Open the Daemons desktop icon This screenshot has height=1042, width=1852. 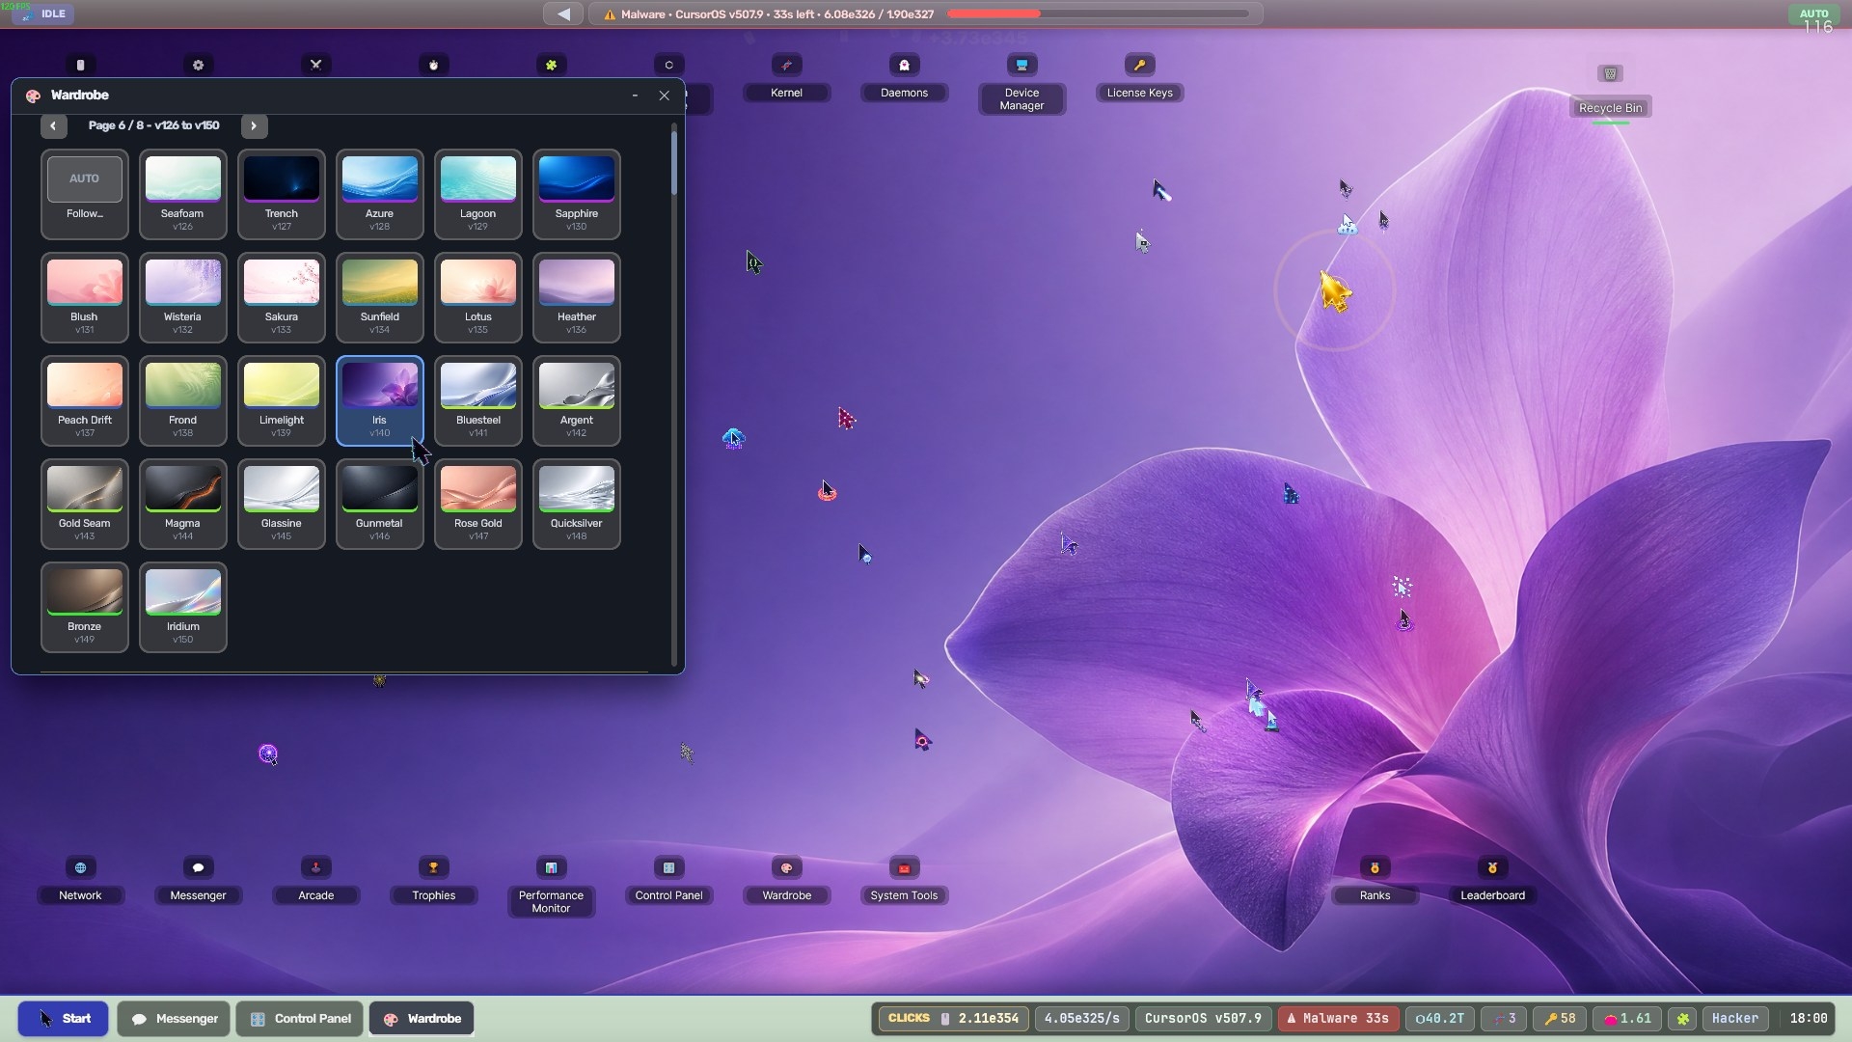coord(904,77)
